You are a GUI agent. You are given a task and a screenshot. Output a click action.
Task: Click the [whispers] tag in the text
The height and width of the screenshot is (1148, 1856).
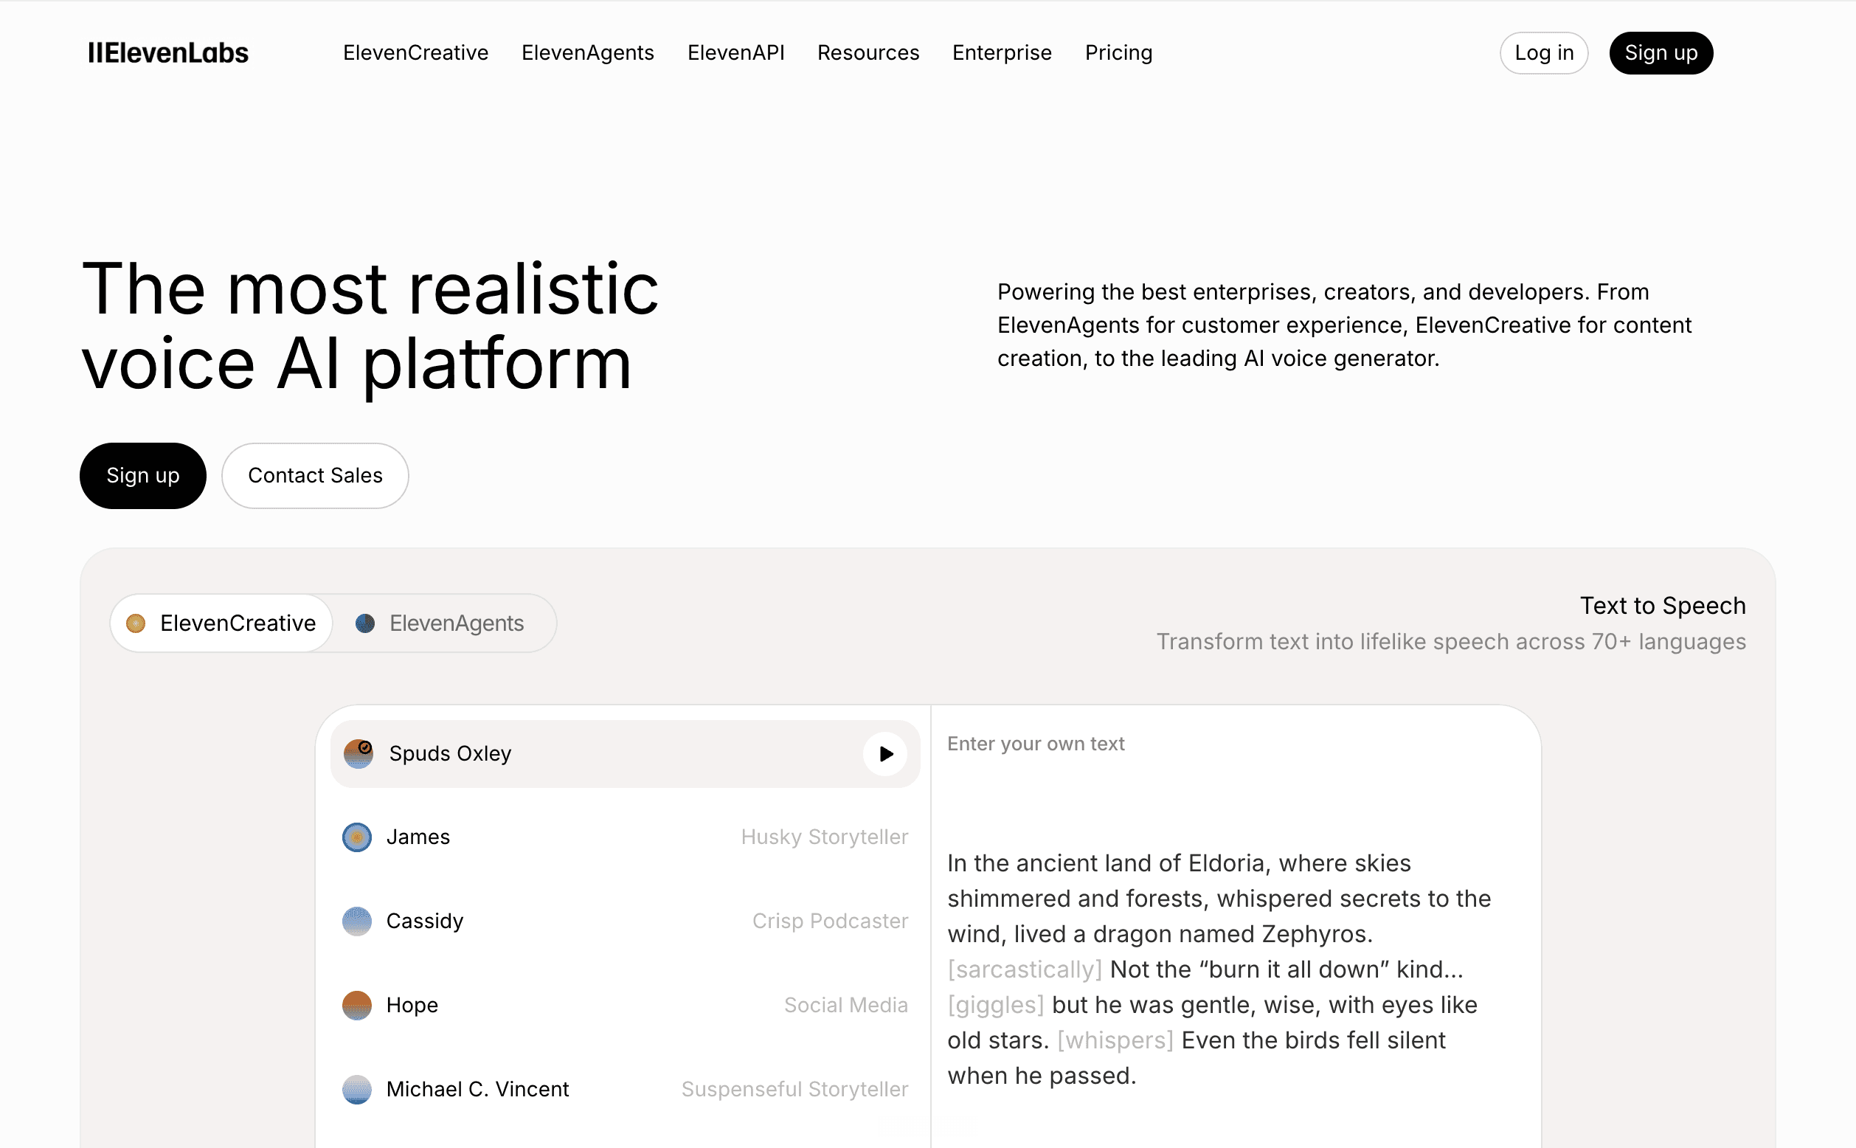point(1115,1040)
